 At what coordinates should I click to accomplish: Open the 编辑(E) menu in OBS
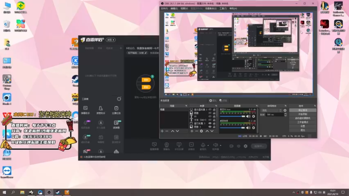(x=174, y=8)
